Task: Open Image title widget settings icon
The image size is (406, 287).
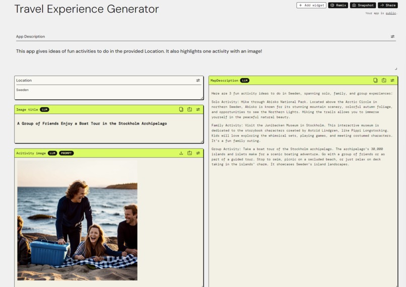Action: [198, 109]
